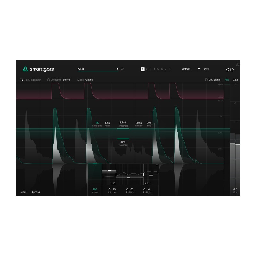Image resolution: width=256 pixels, height=256 pixels.
Task: Click the 26% Tolerance value
Action: coord(123,142)
